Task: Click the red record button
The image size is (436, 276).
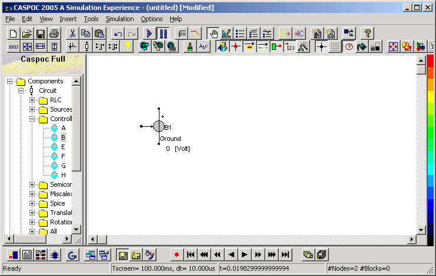Action: 177,255
